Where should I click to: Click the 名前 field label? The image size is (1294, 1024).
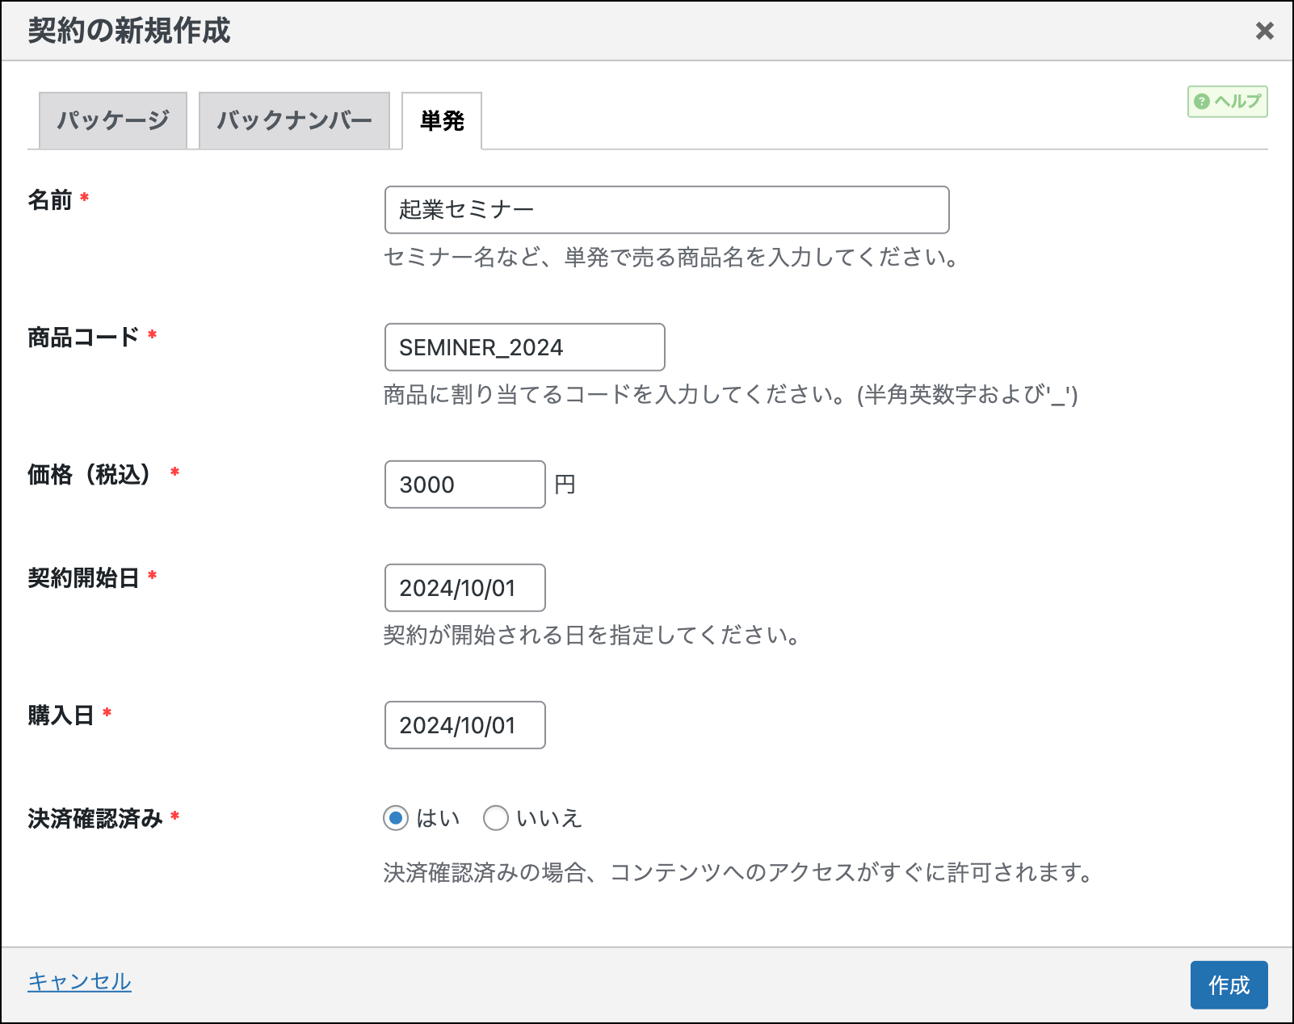50,199
